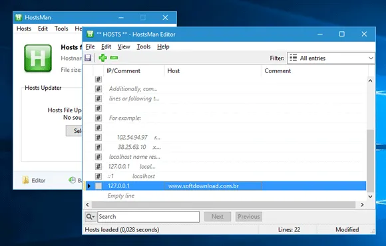Click the HostsMan main window title icon

click(x=19, y=17)
